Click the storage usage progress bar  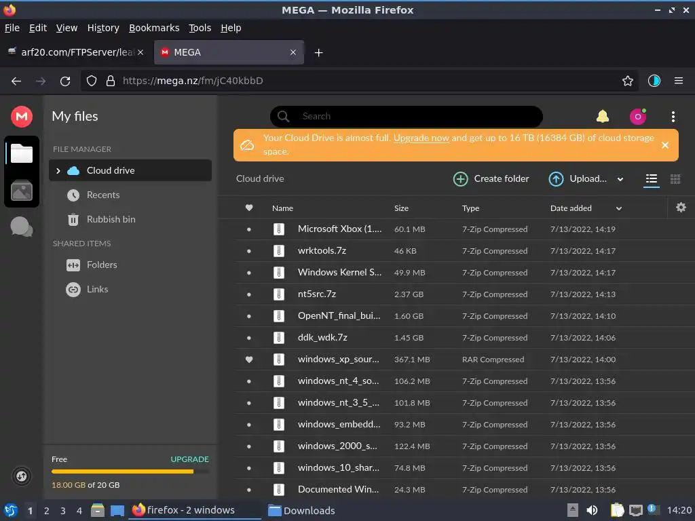pyautogui.click(x=130, y=472)
